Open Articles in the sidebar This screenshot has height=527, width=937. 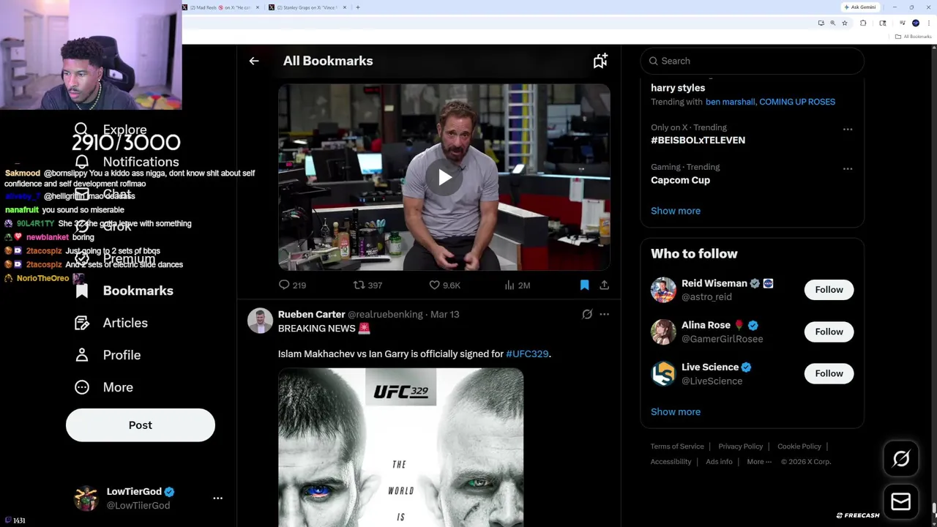coord(111,323)
